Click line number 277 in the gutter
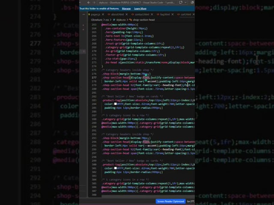The height and width of the screenshot is (205, 274). pyautogui.click(x=94, y=78)
